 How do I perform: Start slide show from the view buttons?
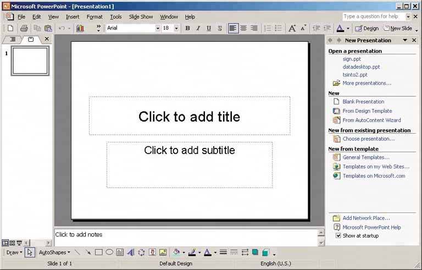point(19,243)
